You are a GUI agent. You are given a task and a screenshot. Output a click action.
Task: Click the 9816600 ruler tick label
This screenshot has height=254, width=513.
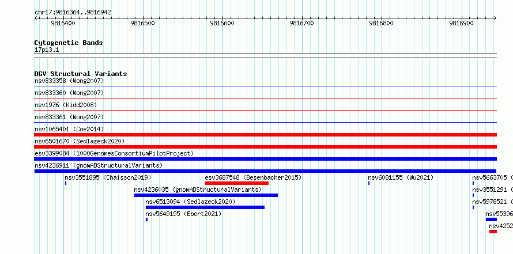222,23
